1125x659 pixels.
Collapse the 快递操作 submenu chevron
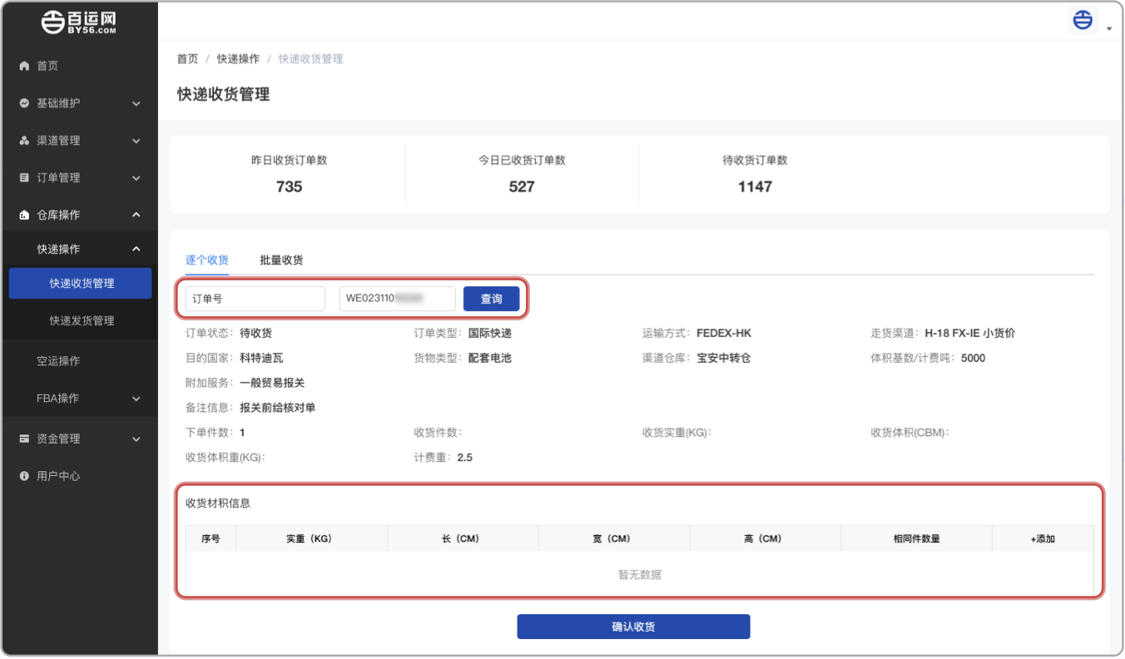(136, 250)
